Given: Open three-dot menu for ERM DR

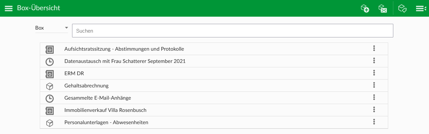Looking at the screenshot, I should coord(374,73).
